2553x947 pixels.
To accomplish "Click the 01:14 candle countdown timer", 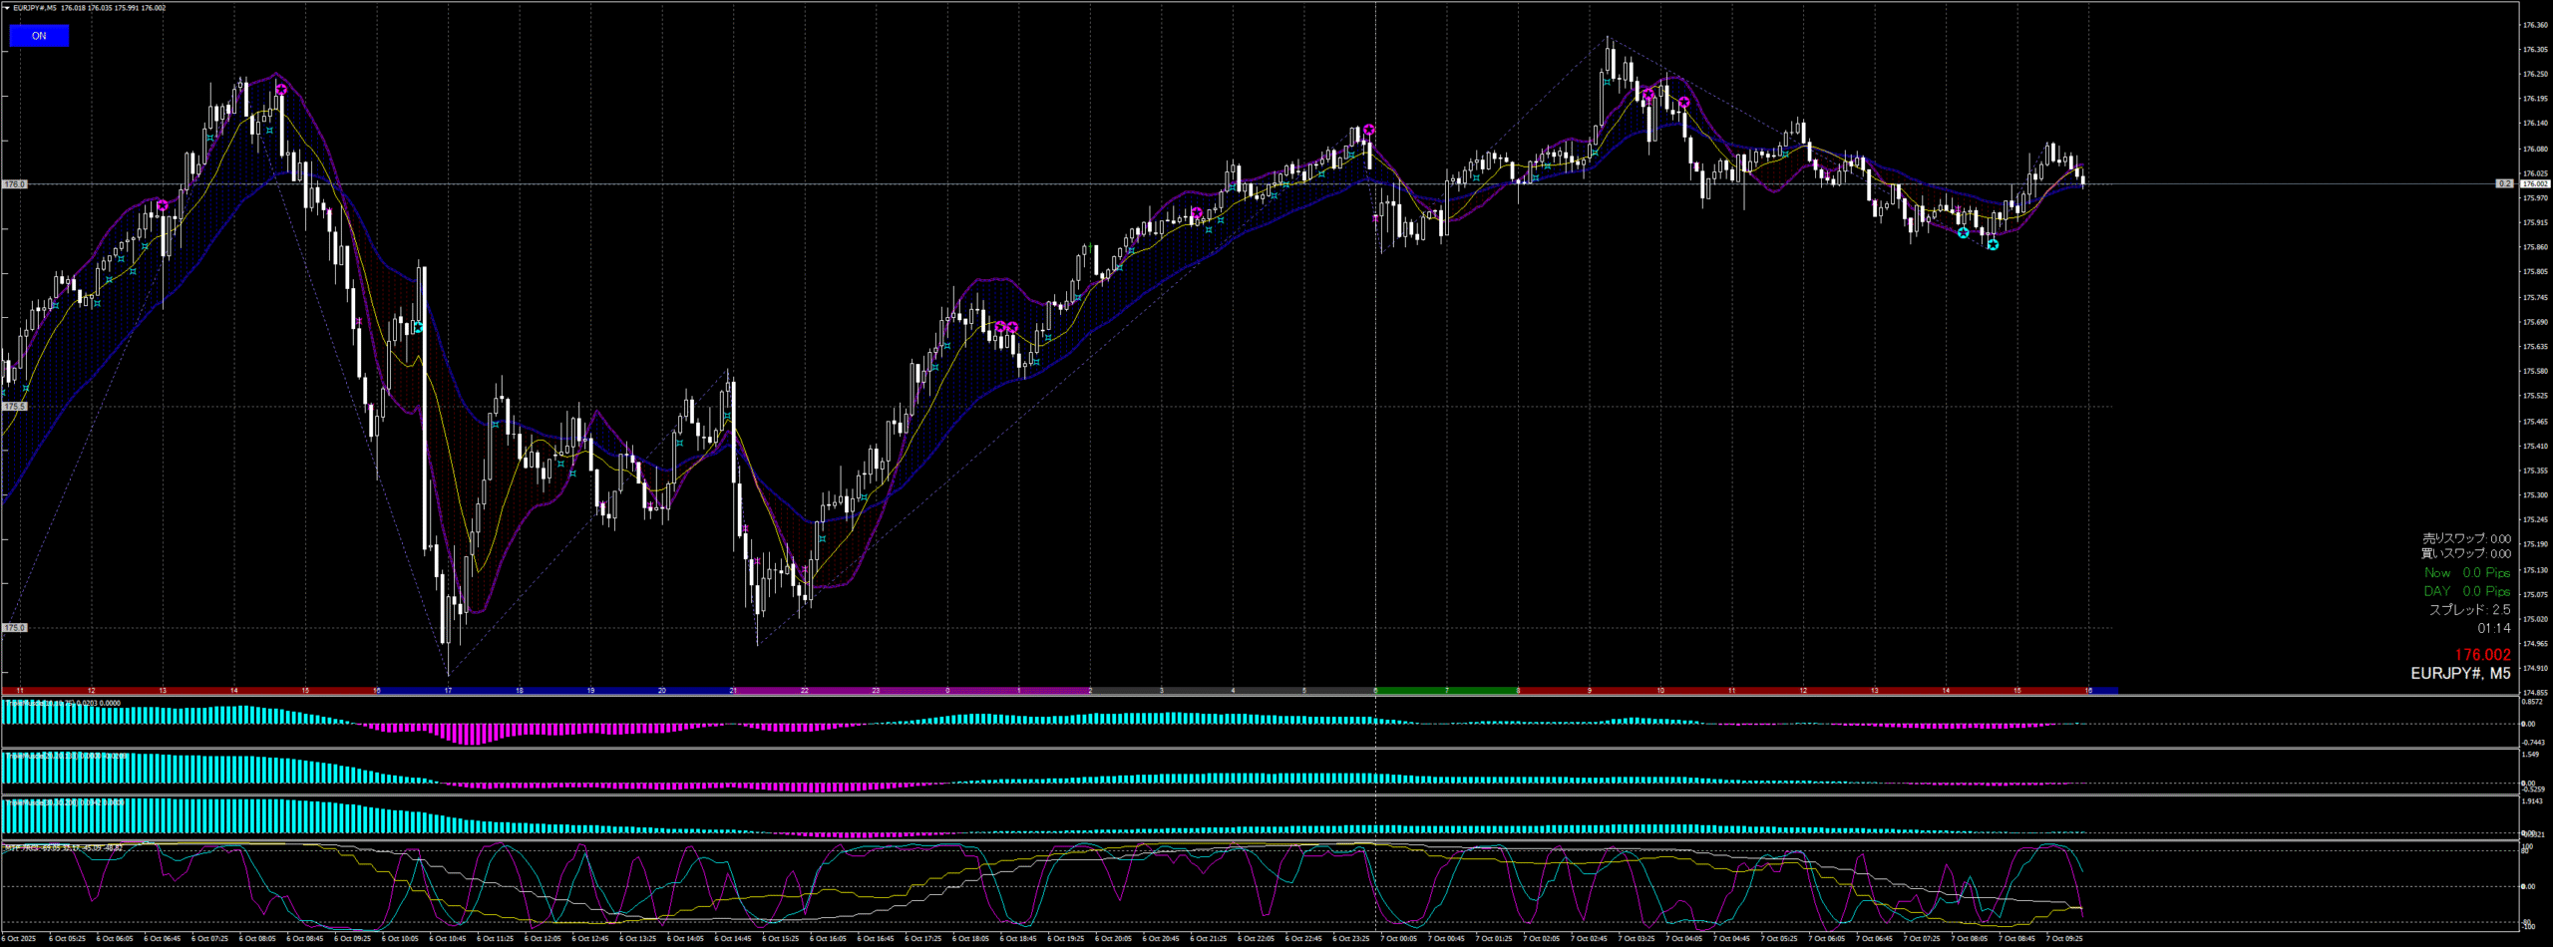I will tap(2493, 628).
